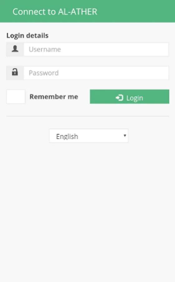The height and width of the screenshot is (282, 175).
Task: Click empty green area right of header title
Action: click(136, 11)
